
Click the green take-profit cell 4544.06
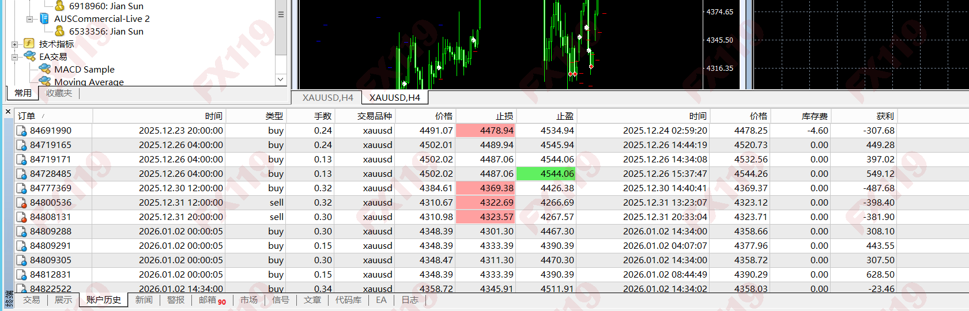pos(546,174)
